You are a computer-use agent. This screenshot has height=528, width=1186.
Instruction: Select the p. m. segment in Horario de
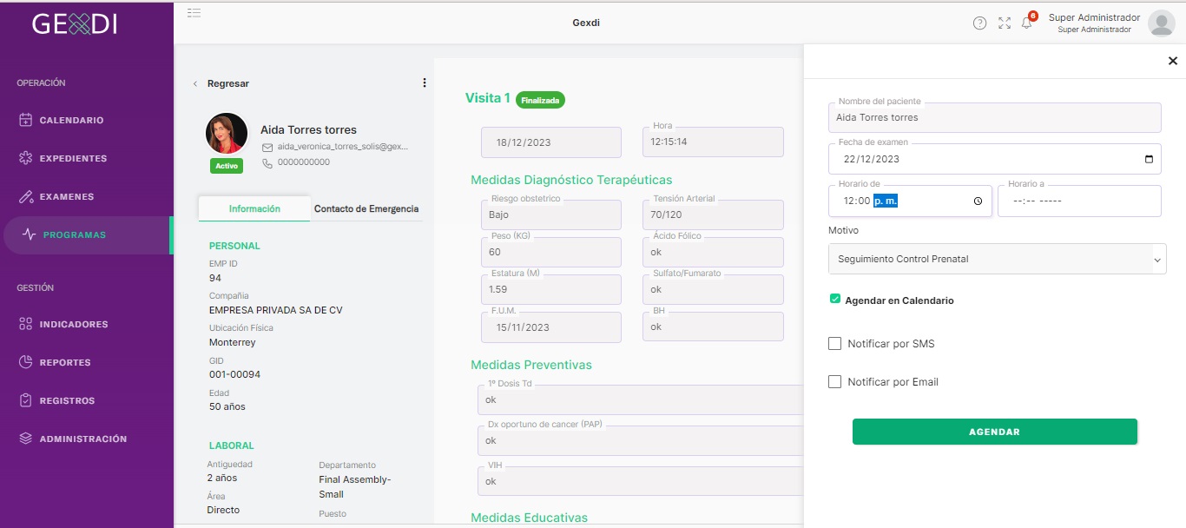[885, 201]
